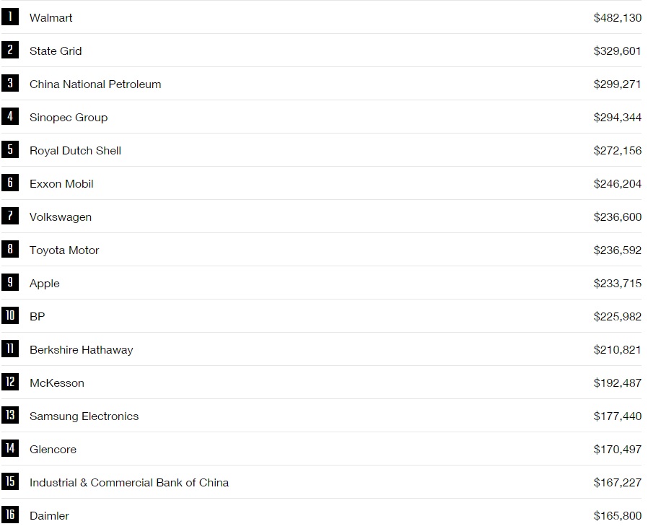Select the Sinopec Group entry
Image resolution: width=648 pixels, height=529 pixels.
[69, 117]
